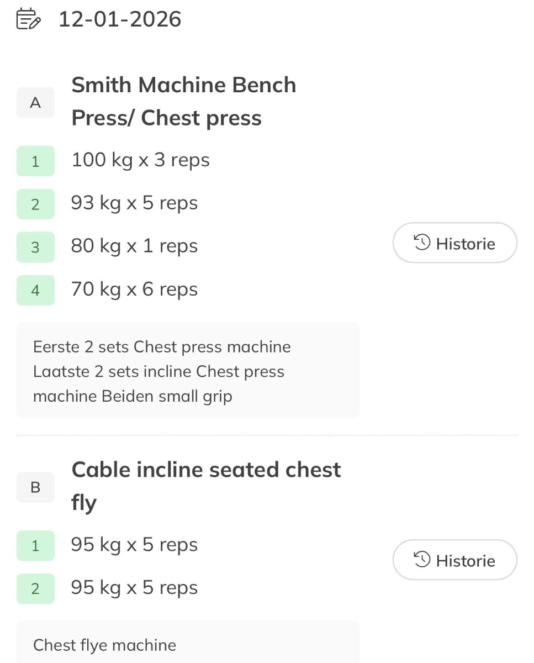Select the exercise B letter badge

pos(35,487)
